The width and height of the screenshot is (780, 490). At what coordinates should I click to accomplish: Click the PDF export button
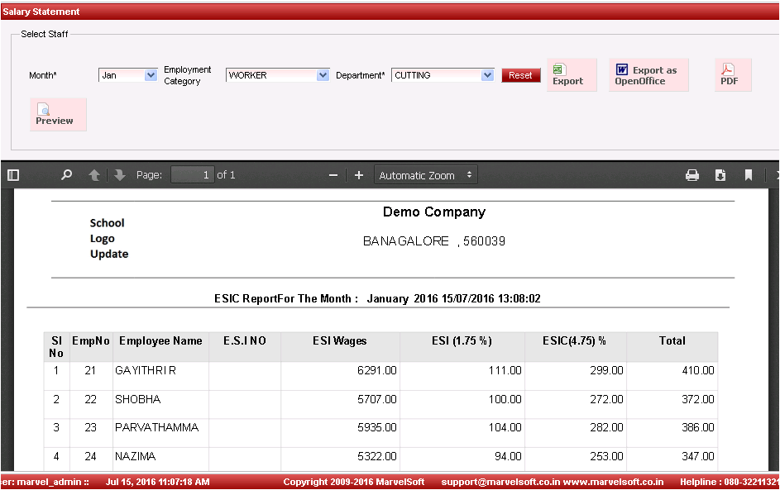coord(732,75)
